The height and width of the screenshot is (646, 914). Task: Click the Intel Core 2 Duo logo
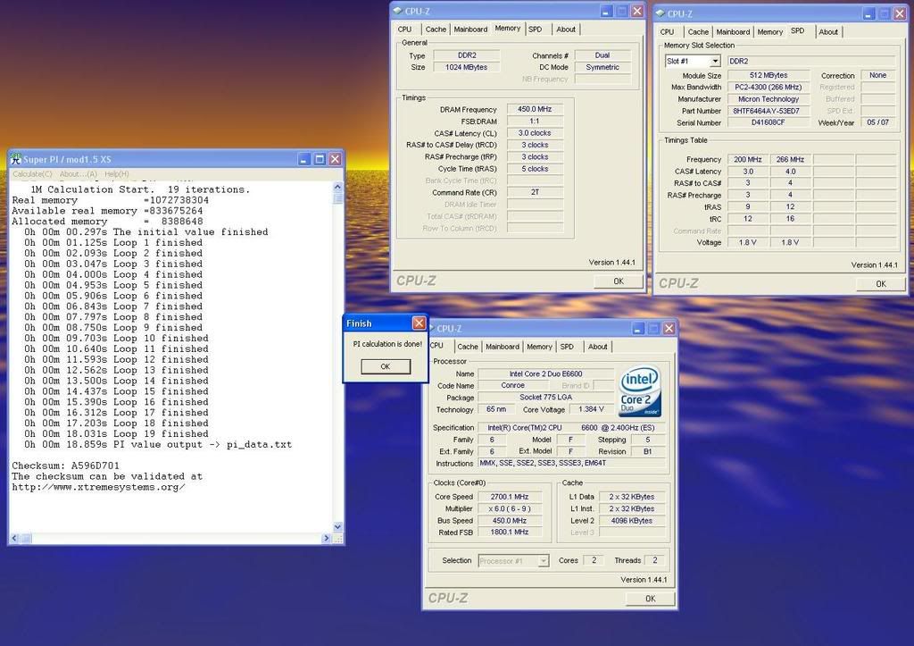pyautogui.click(x=638, y=390)
